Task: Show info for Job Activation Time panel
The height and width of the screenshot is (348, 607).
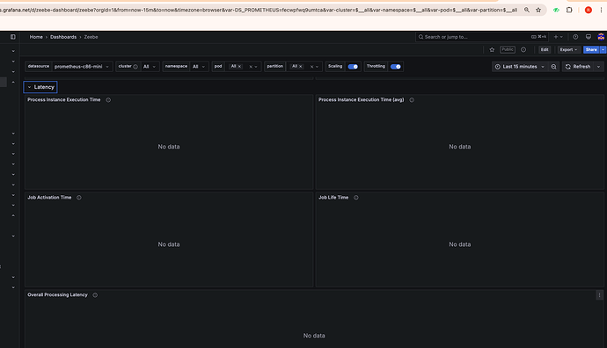Action: click(x=79, y=197)
